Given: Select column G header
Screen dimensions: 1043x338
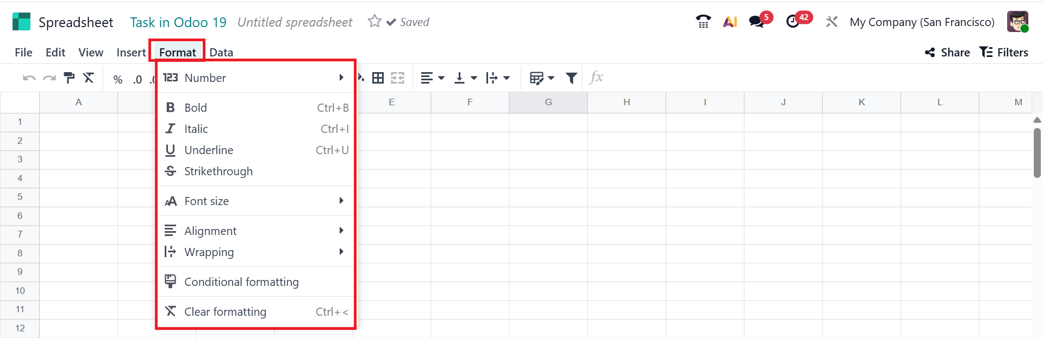Looking at the screenshot, I should [548, 102].
